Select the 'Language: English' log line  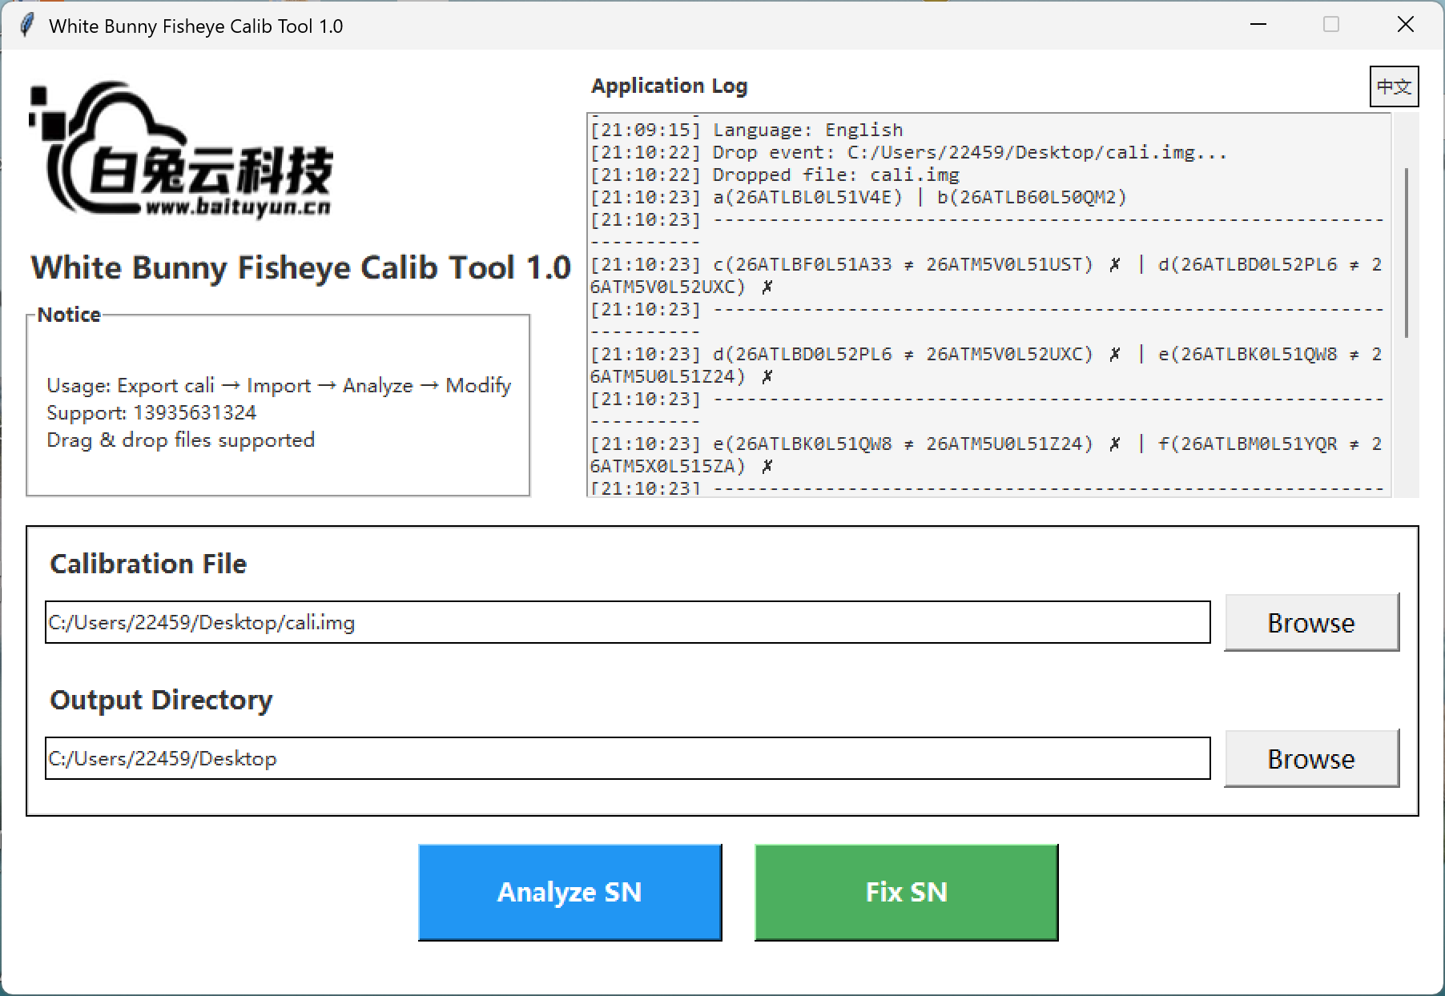click(747, 130)
